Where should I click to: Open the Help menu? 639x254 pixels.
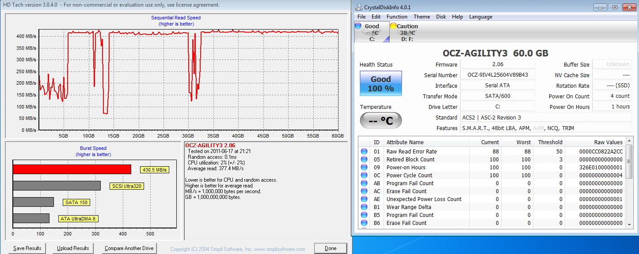[x=457, y=17]
